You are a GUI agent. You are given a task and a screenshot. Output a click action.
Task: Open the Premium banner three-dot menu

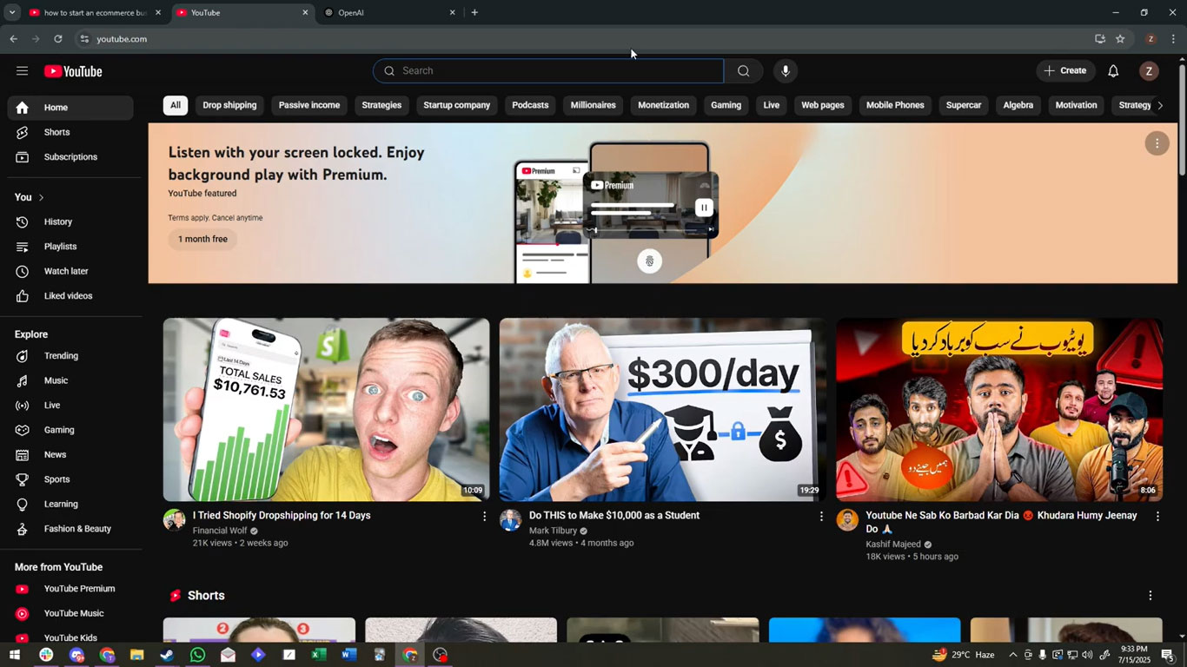coord(1157,143)
